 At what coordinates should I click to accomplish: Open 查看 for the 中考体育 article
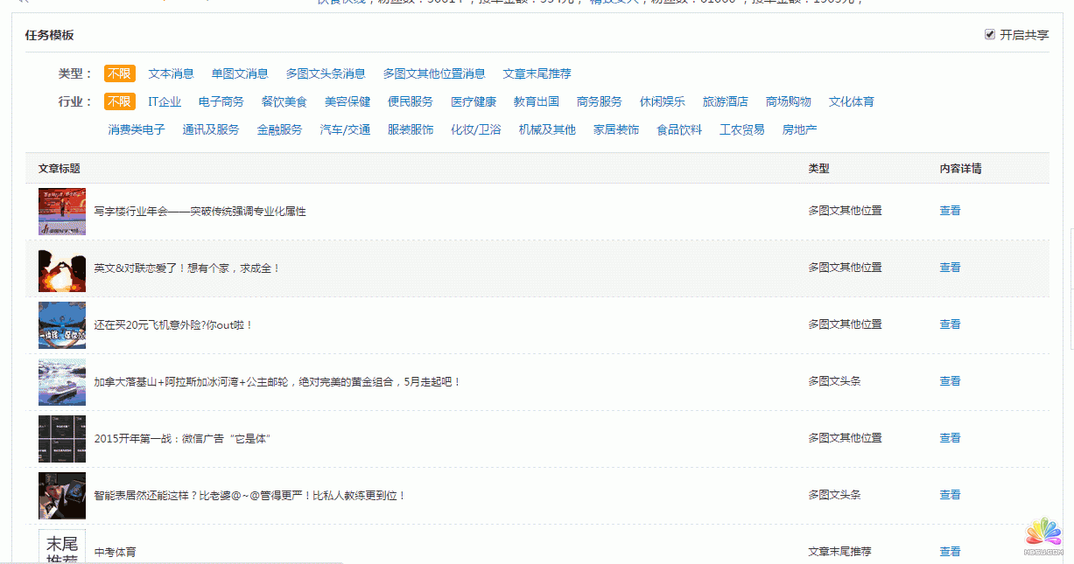click(950, 551)
